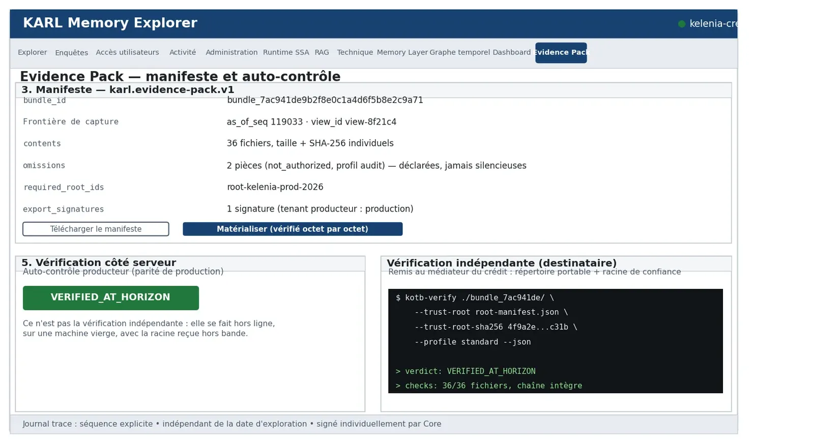
Task: Click the '5. Vérification côté serveur' heading
Action: tap(99, 263)
